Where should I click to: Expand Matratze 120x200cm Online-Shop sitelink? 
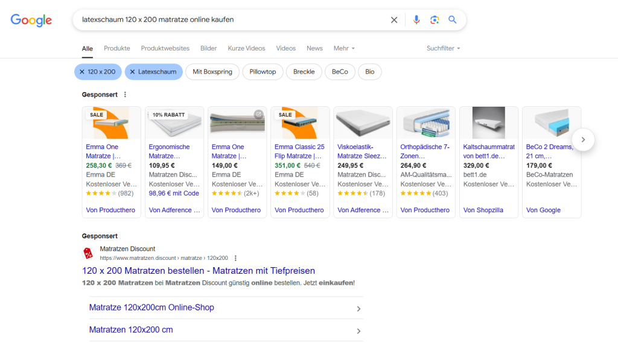[358, 309]
